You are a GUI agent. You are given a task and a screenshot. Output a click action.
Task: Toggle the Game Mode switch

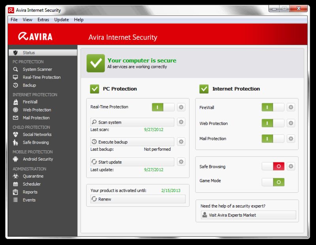click(273, 182)
